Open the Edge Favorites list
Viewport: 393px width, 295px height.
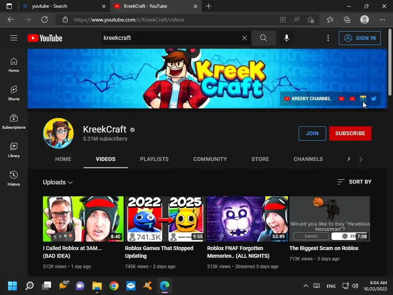pyautogui.click(x=330, y=20)
